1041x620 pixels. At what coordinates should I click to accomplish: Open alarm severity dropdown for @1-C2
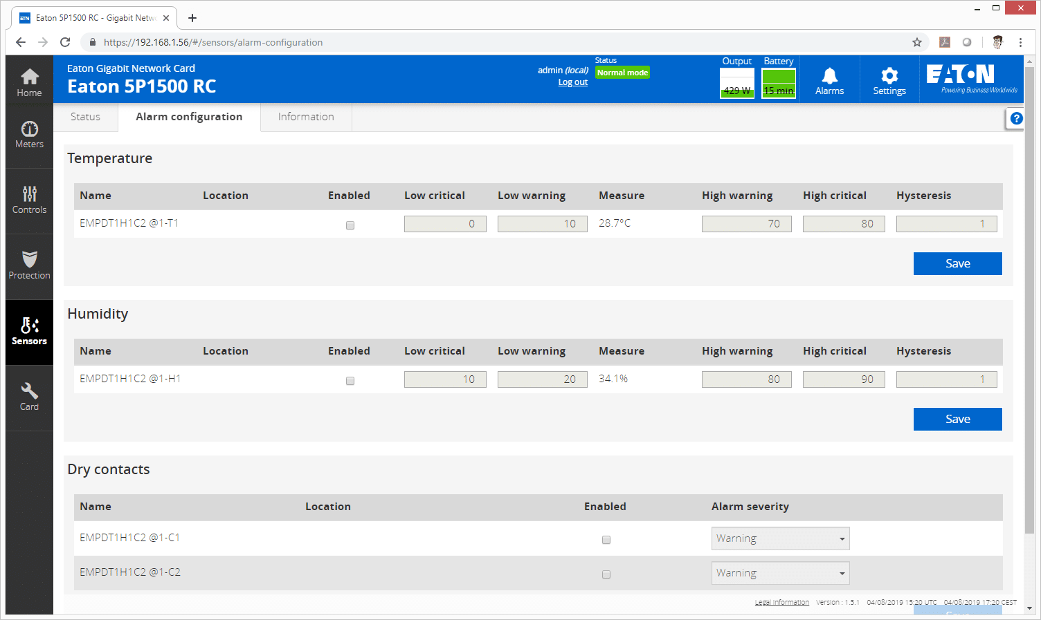coord(780,573)
